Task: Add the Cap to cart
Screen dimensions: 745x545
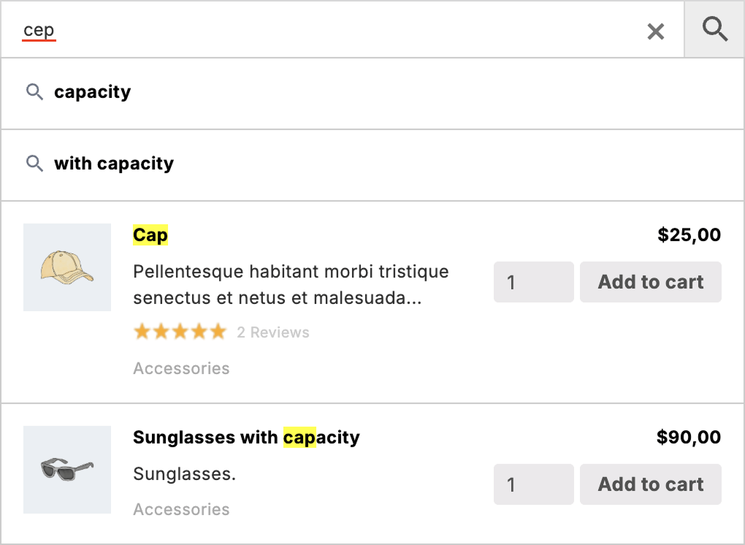Action: (651, 282)
